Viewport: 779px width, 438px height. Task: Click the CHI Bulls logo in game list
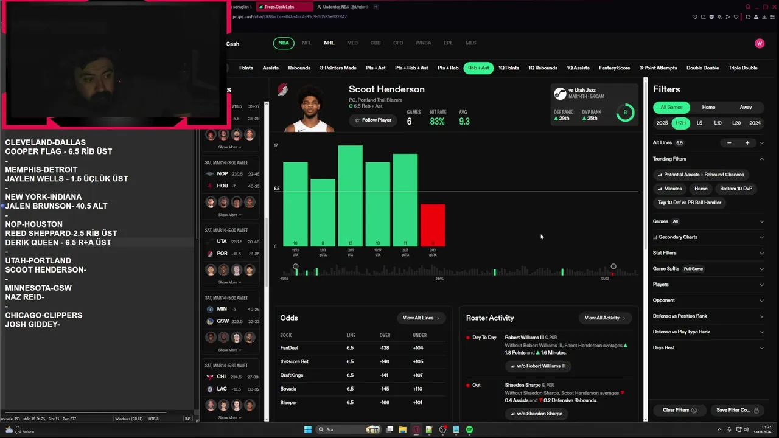pyautogui.click(x=210, y=377)
